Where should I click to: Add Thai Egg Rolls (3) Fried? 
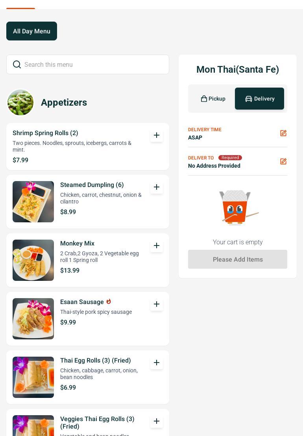pos(157,363)
